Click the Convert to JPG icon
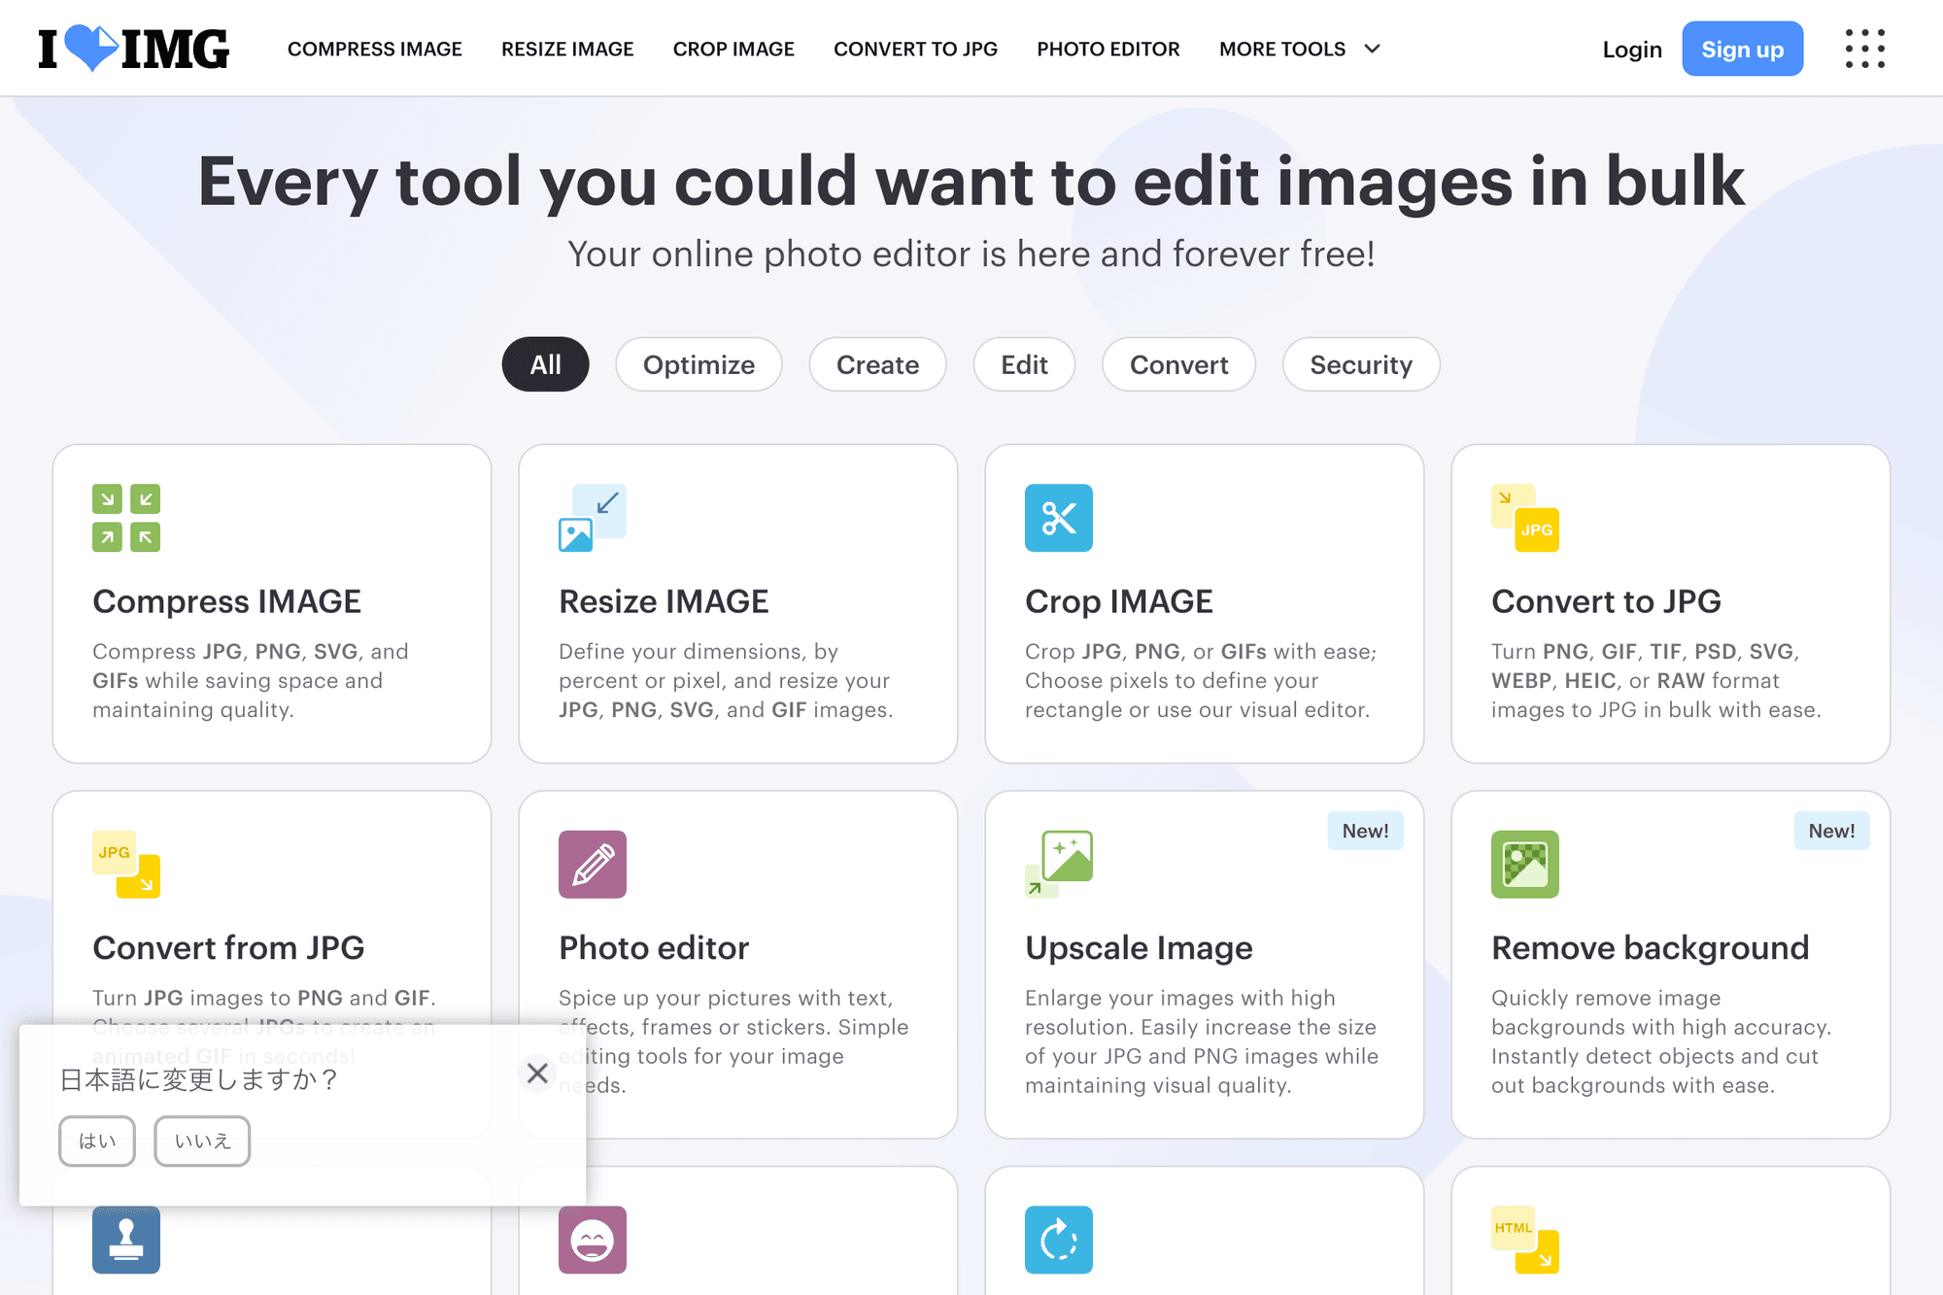Image resolution: width=1943 pixels, height=1295 pixels. (x=1525, y=518)
